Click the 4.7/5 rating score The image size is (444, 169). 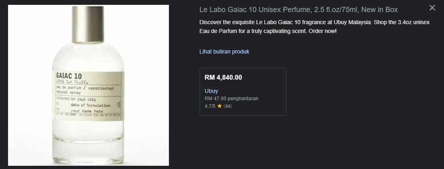point(210,106)
